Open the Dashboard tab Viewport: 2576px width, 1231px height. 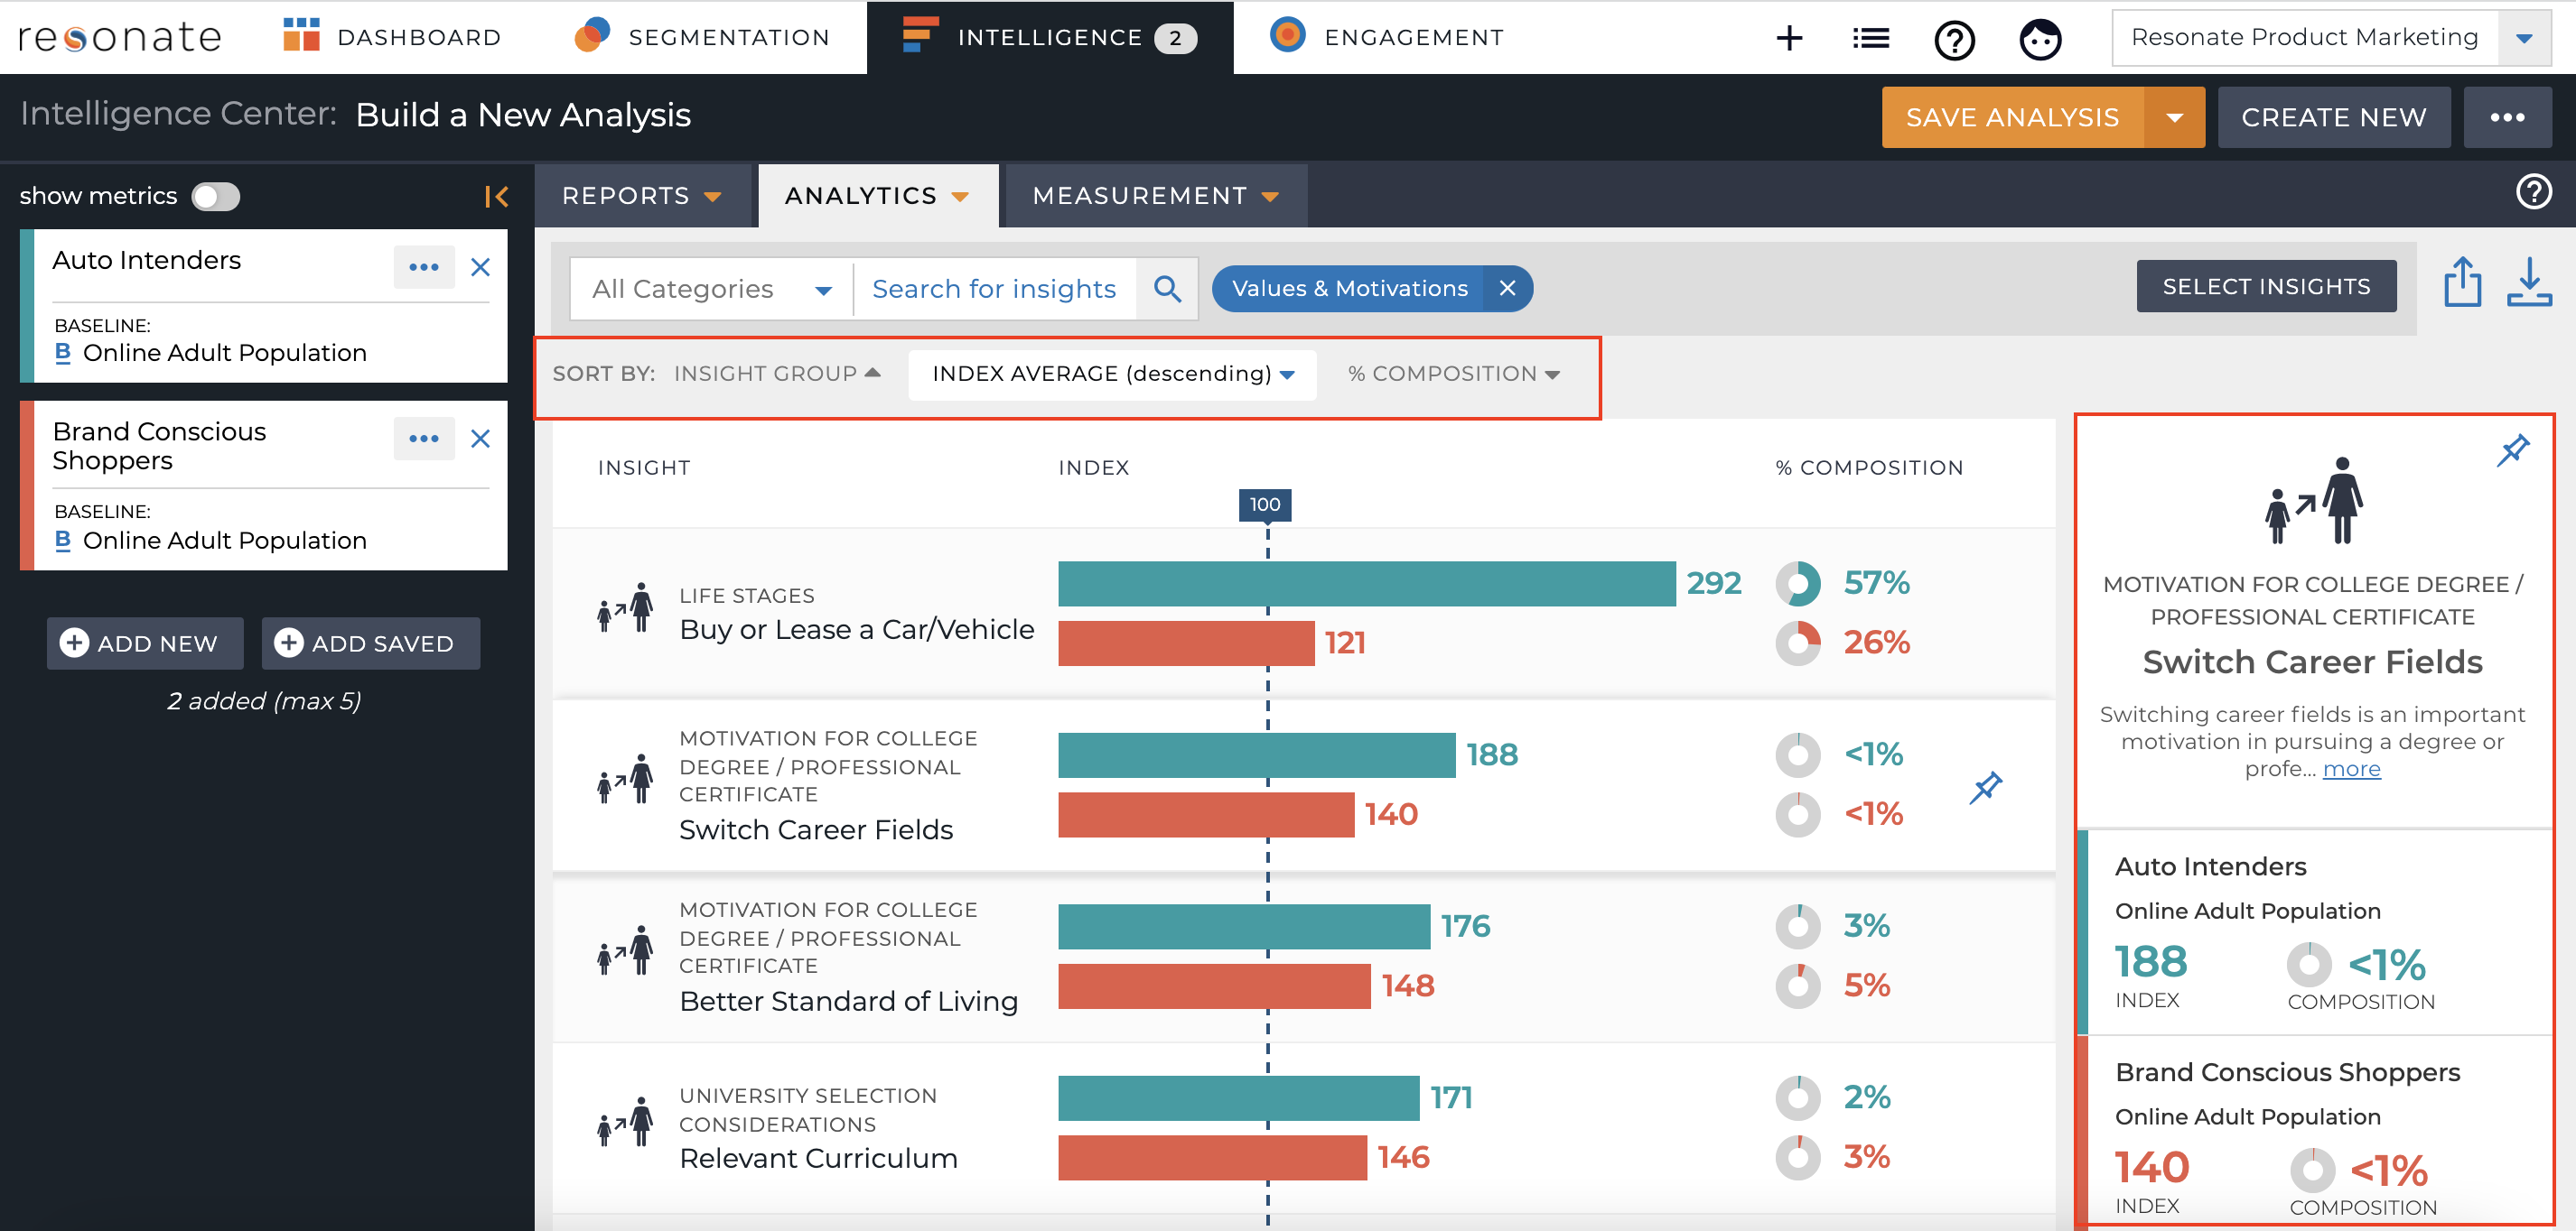coord(392,37)
